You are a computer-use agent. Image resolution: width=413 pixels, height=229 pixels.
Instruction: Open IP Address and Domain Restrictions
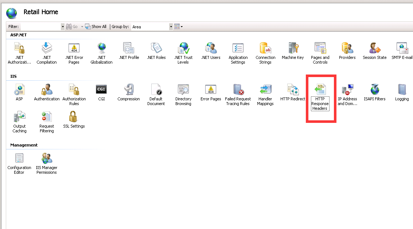point(347,95)
